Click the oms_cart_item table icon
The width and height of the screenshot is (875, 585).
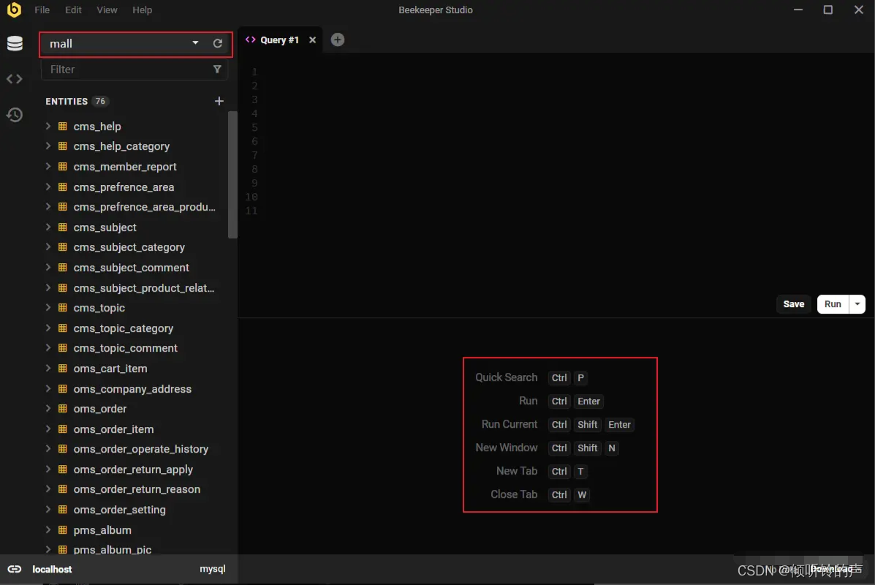tap(63, 369)
